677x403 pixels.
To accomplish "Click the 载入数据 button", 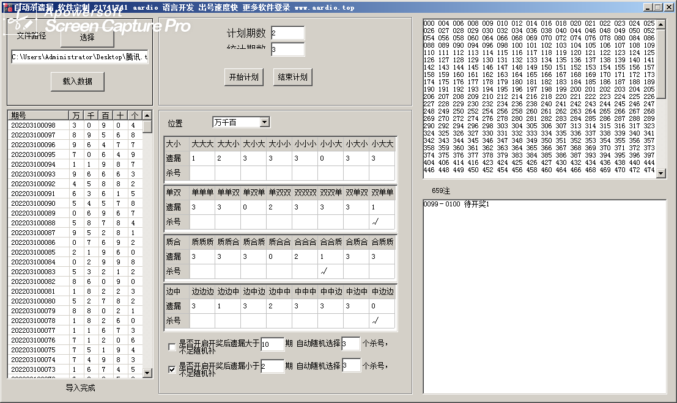I will click(77, 81).
